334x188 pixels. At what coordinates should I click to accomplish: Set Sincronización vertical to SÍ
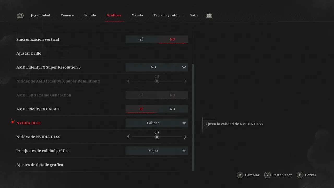(x=141, y=39)
